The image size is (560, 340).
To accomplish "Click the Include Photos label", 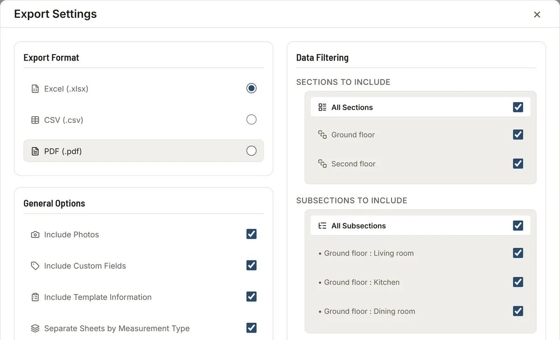I will click(71, 235).
